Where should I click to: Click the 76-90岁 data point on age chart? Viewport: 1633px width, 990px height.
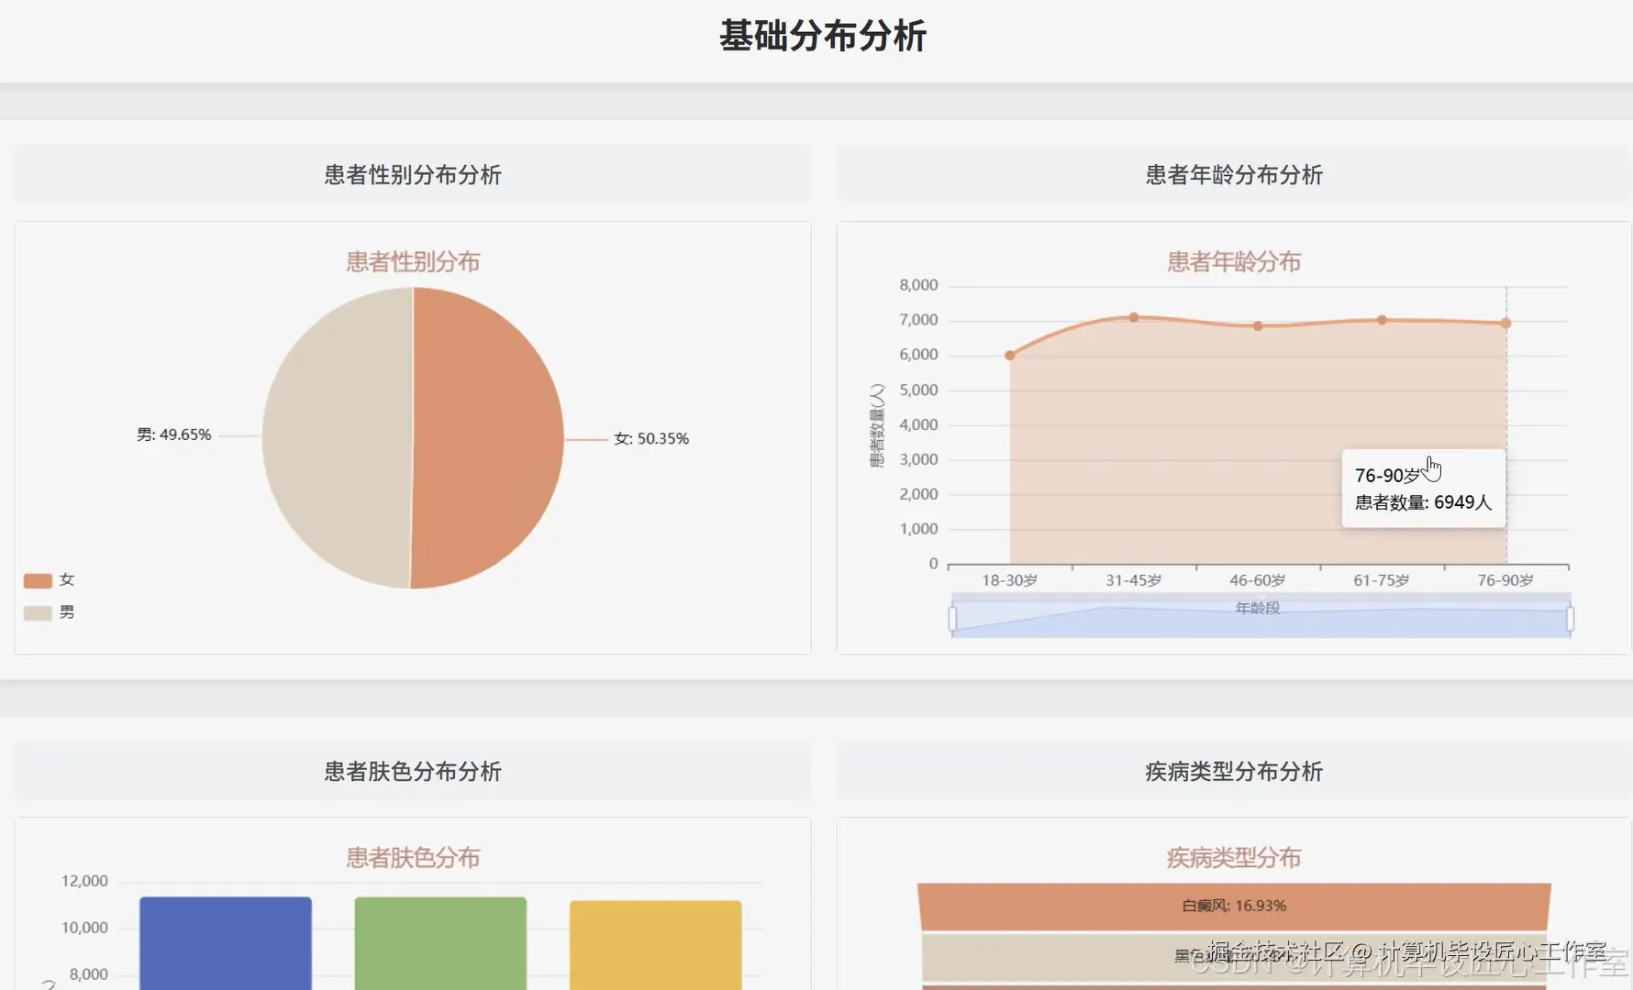click(1505, 322)
